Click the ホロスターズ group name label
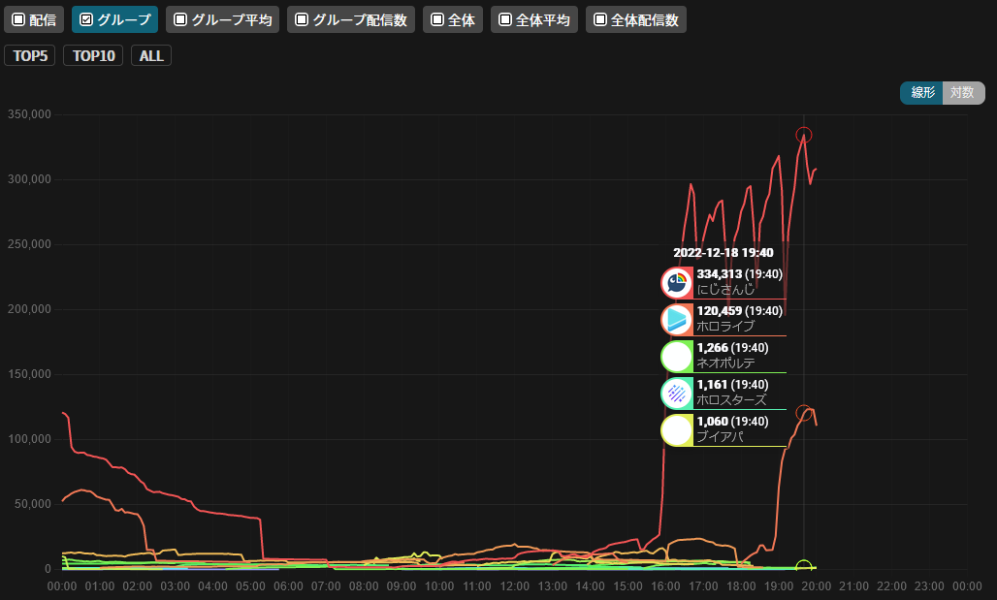The height and width of the screenshot is (600, 997). tap(731, 399)
